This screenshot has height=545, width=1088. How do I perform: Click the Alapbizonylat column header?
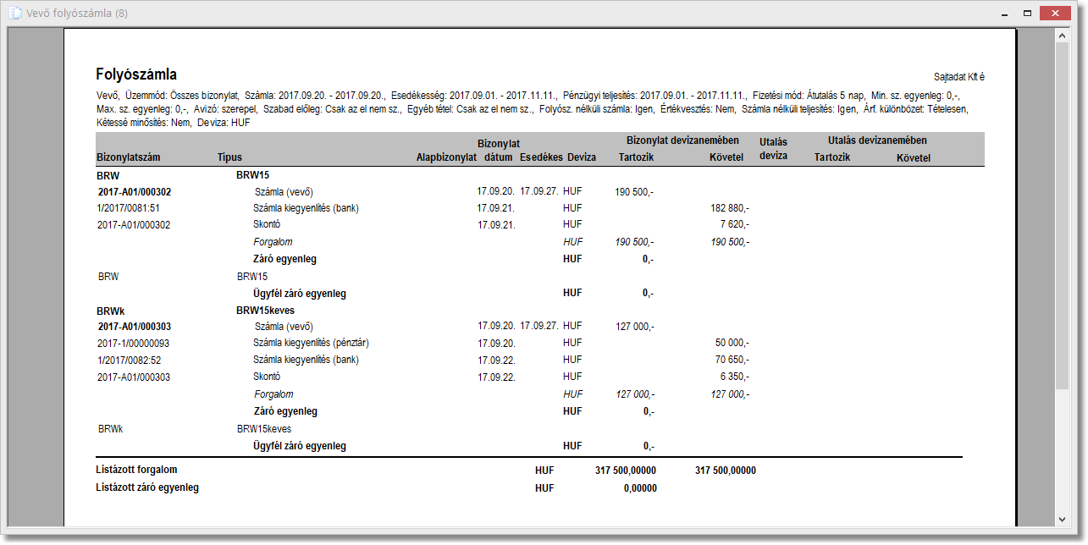446,157
